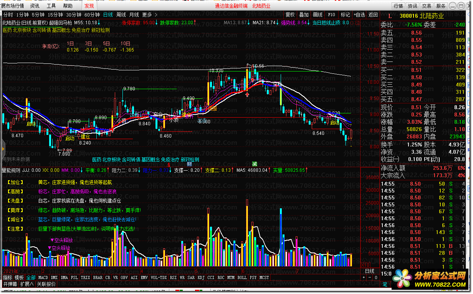Select the OBV indicator
The width and height of the screenshot is (473, 294).
click(124, 277)
